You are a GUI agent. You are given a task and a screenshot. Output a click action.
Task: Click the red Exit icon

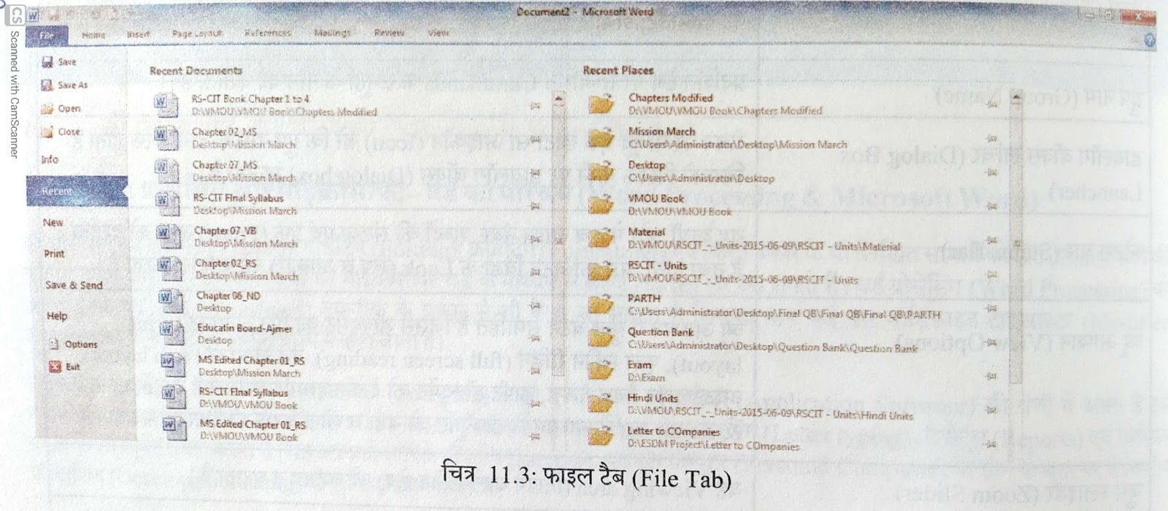click(x=55, y=366)
